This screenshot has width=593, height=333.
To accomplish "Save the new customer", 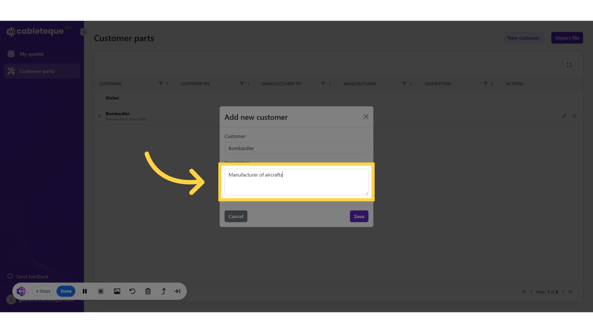I will click(x=359, y=216).
